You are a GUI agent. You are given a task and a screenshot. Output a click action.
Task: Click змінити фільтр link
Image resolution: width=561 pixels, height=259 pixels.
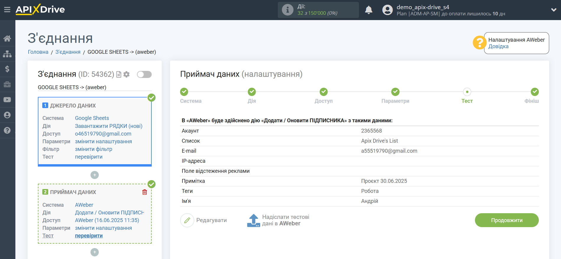coord(93,149)
